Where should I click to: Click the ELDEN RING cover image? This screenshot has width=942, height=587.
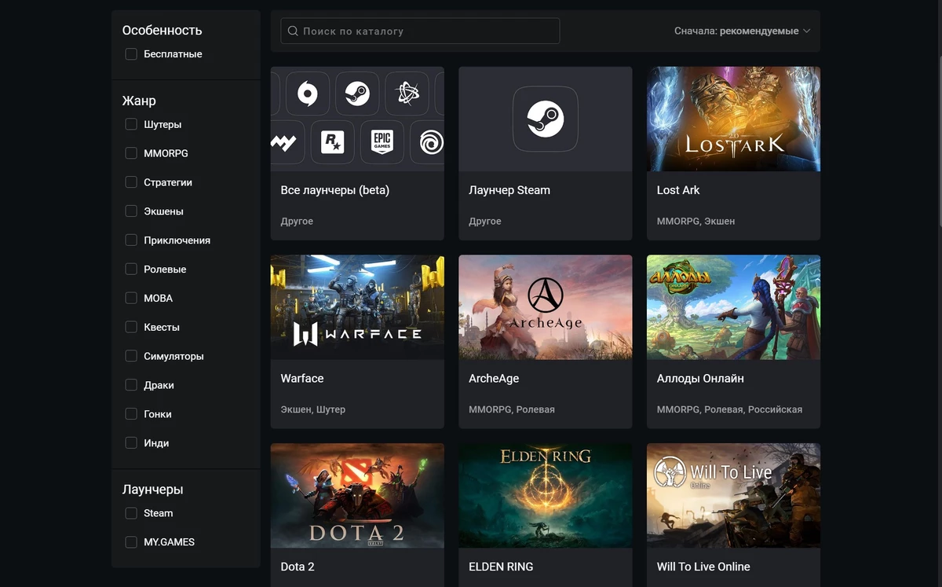(546, 495)
